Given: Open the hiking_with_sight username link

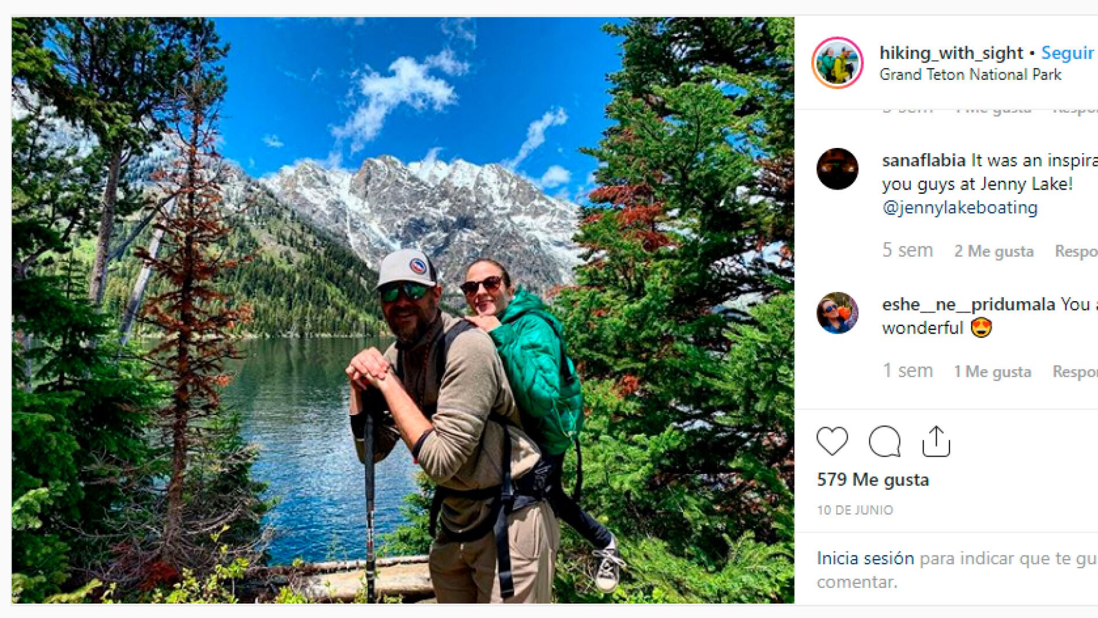Looking at the screenshot, I should click(951, 53).
